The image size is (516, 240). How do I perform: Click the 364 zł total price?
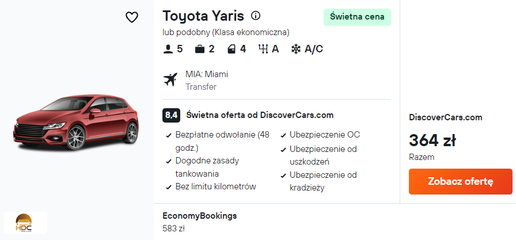(x=432, y=140)
